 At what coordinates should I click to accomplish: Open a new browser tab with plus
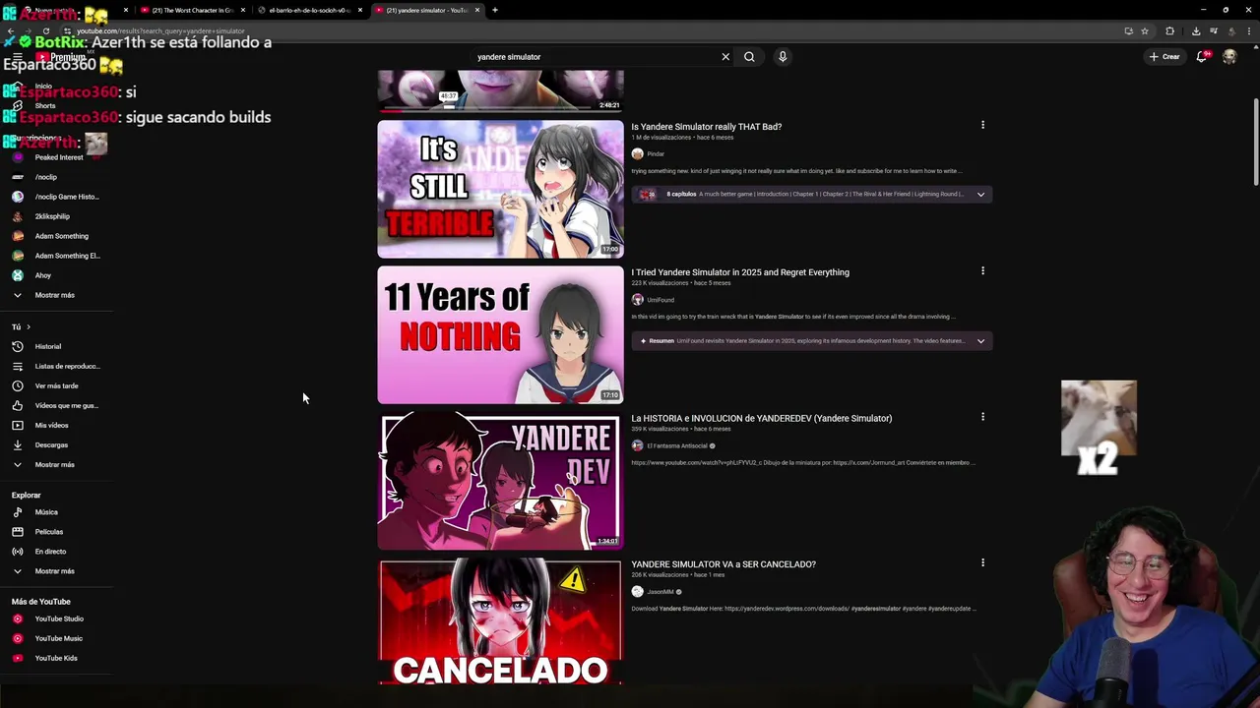[x=495, y=10]
